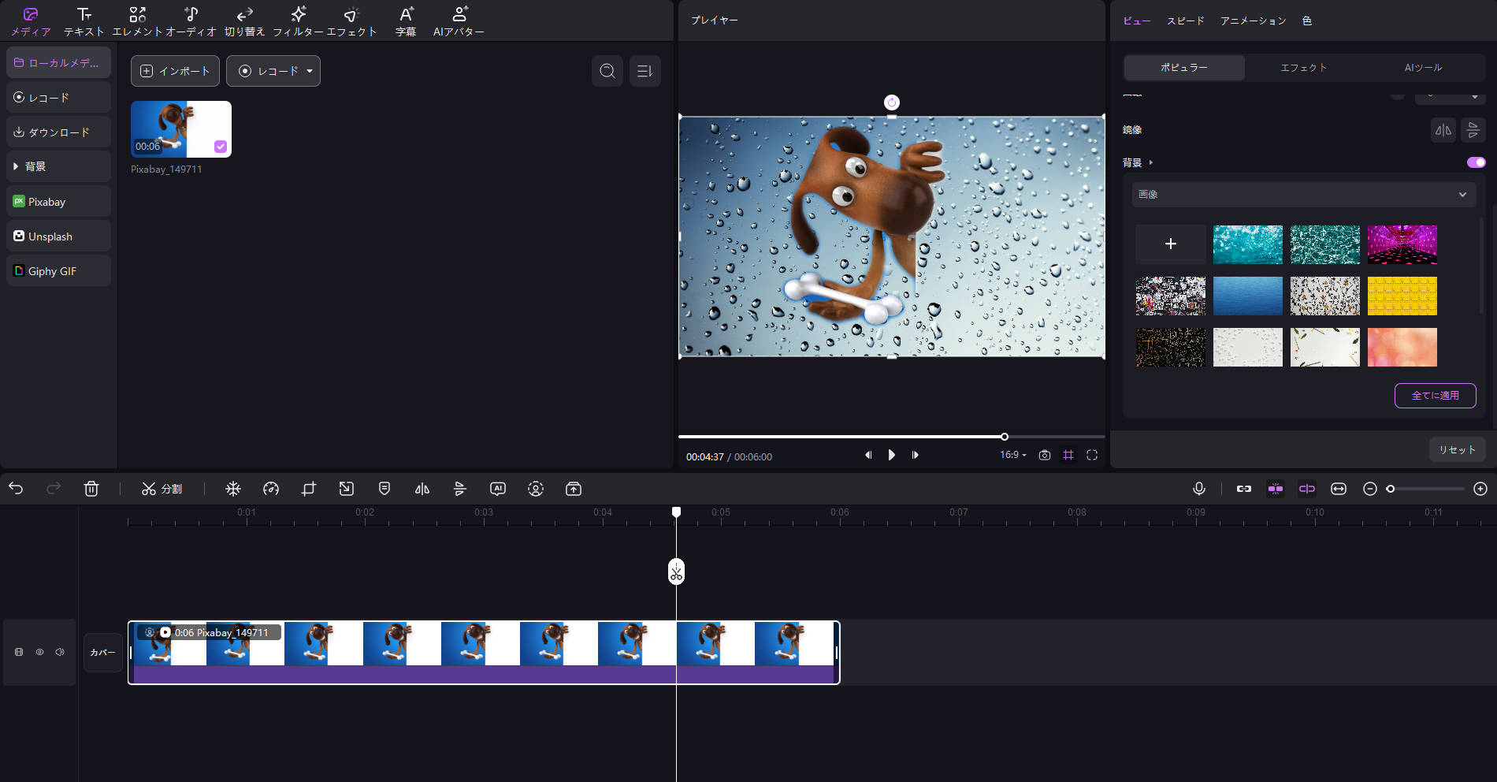Select ダウンロード in the sidebar
The image size is (1497, 782).
[x=58, y=132]
